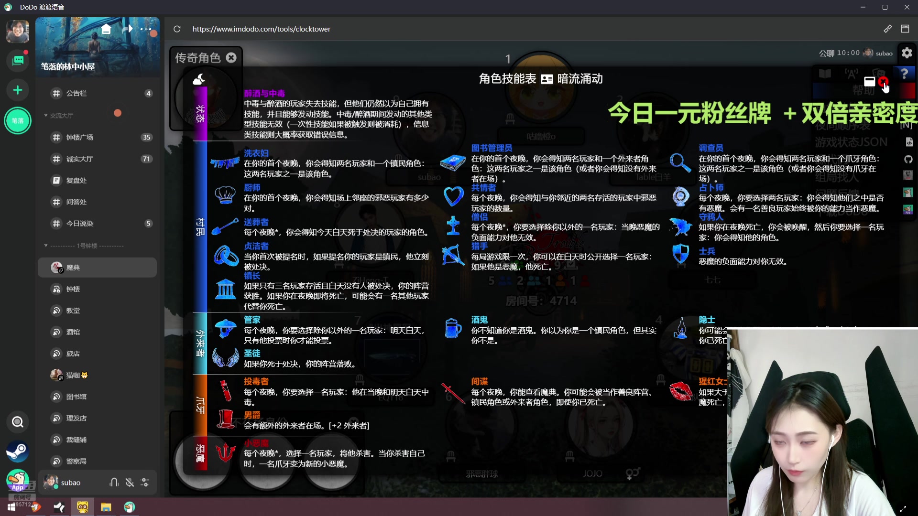Join the 钟楼 voice channel
918x516 pixels.
click(x=97, y=289)
